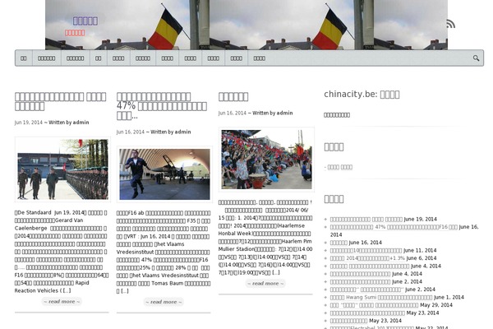The width and height of the screenshot is (493, 329).
Task: Open the RSS feed icon in header
Action: point(450,24)
